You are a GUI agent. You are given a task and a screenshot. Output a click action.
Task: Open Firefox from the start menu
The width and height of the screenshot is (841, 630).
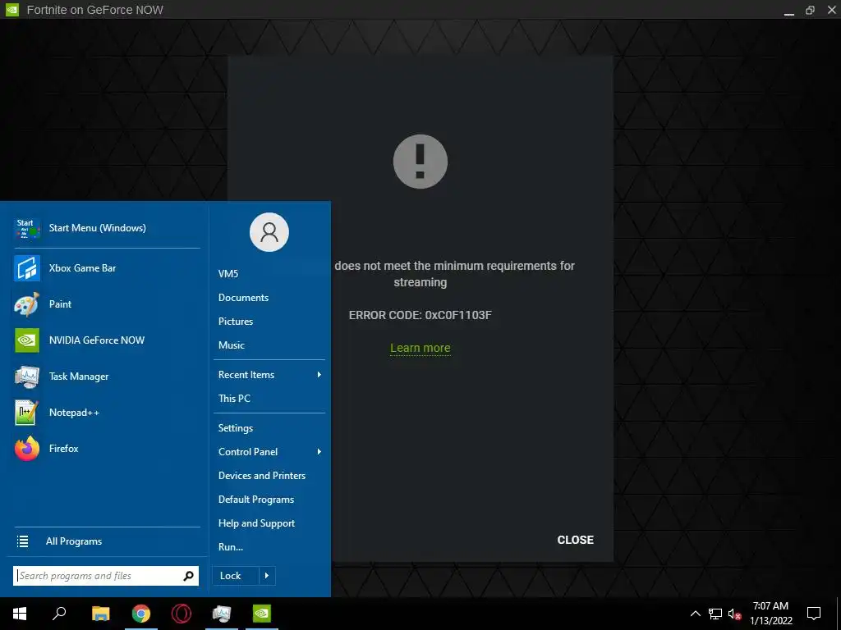[x=107, y=449]
